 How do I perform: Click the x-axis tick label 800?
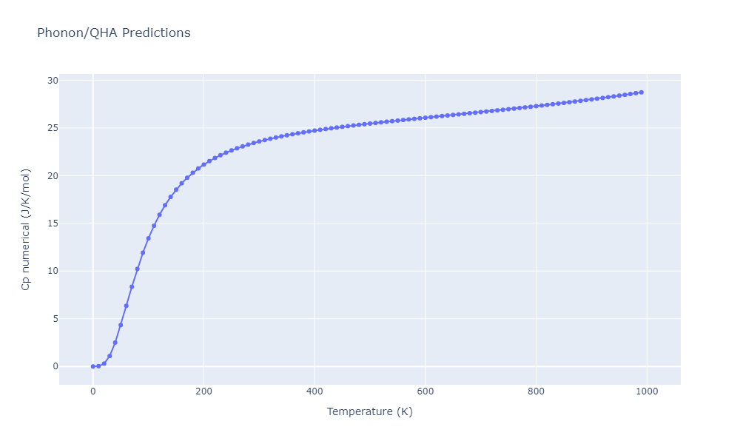[x=536, y=391]
